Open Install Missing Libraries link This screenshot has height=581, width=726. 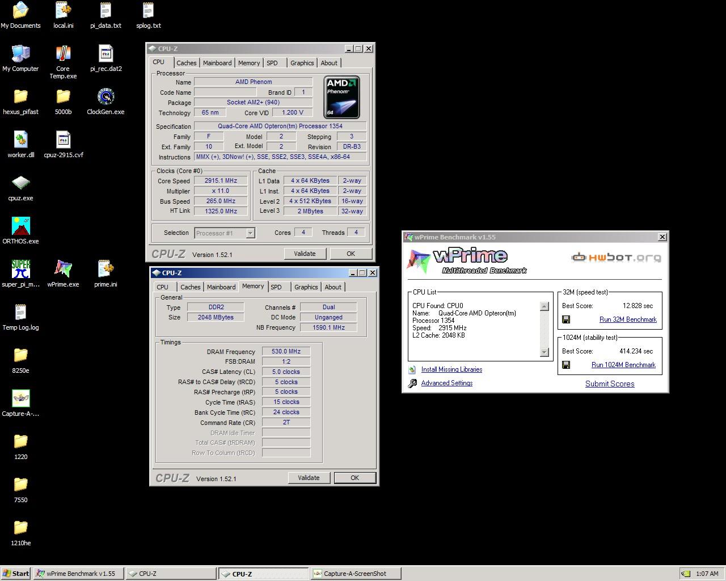pyautogui.click(x=451, y=369)
